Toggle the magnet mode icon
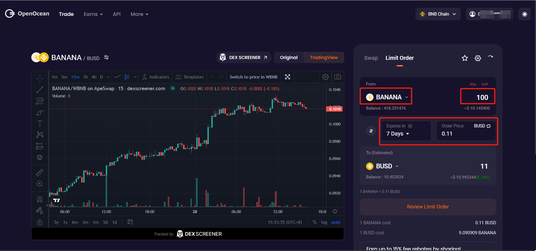 pos(40,199)
